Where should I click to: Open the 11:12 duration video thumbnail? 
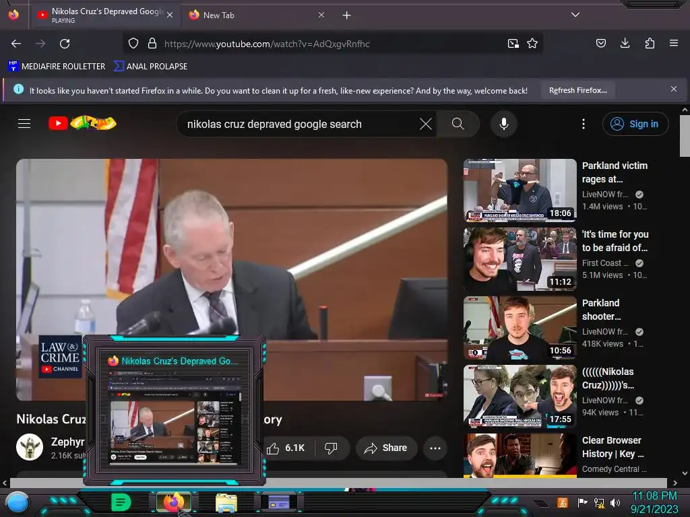(520, 259)
